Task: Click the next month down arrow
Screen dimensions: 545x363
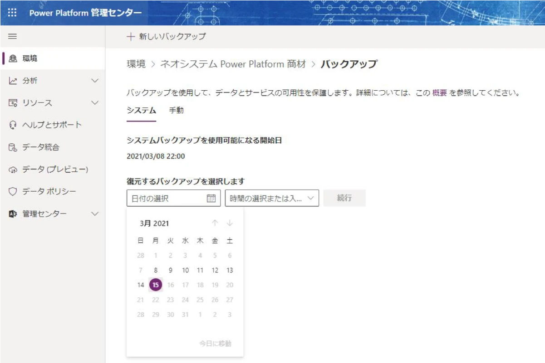Action: (230, 223)
